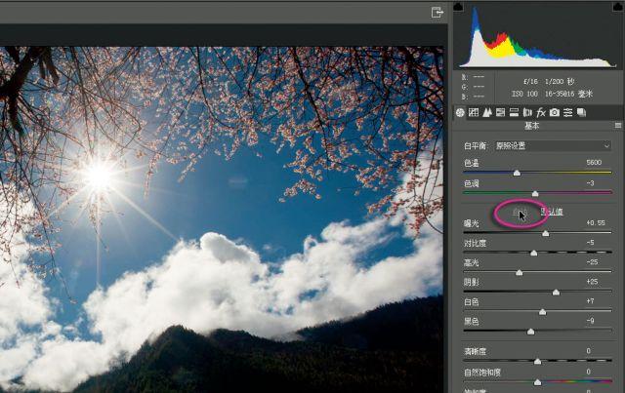Viewport: 625px width, 393px height.
Task: Click the 白色 value field showing +7
Action: 590,301
